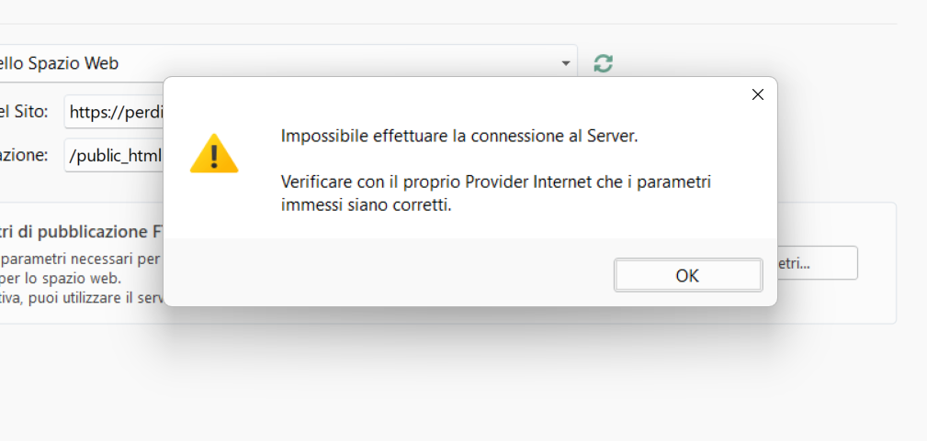Expand the Spazio Web dropdown arrow
Viewport: 927px width, 441px height.
(x=565, y=63)
